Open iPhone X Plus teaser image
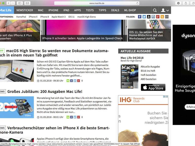 click(20, 31)
